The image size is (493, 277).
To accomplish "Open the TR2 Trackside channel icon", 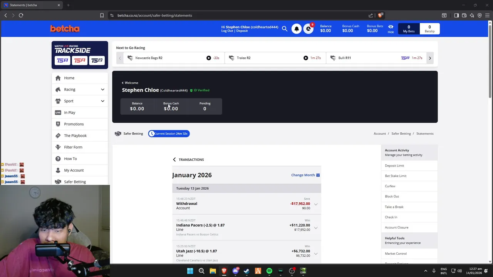I will (80, 60).
